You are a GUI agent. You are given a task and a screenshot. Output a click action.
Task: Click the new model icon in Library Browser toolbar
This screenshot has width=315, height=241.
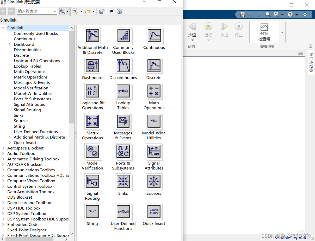(75, 11)
